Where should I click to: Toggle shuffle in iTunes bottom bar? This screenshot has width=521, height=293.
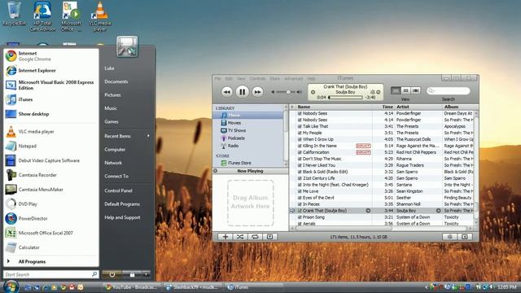(240, 237)
